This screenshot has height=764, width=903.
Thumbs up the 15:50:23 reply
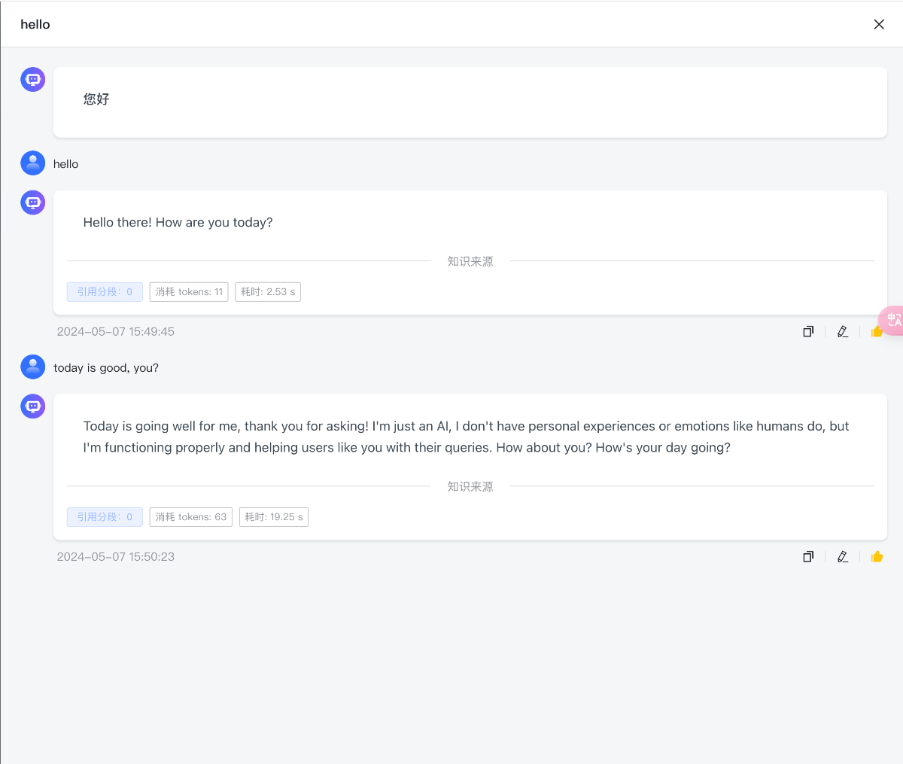(877, 557)
